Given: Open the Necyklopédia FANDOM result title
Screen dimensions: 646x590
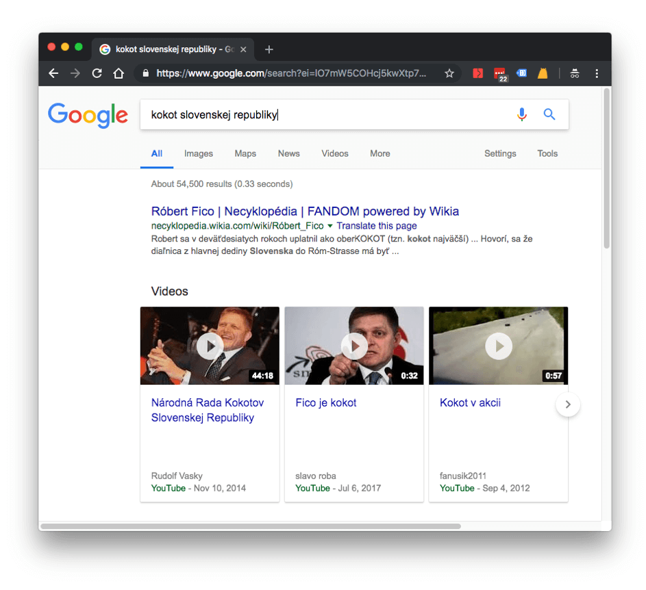Looking at the screenshot, I should [305, 211].
